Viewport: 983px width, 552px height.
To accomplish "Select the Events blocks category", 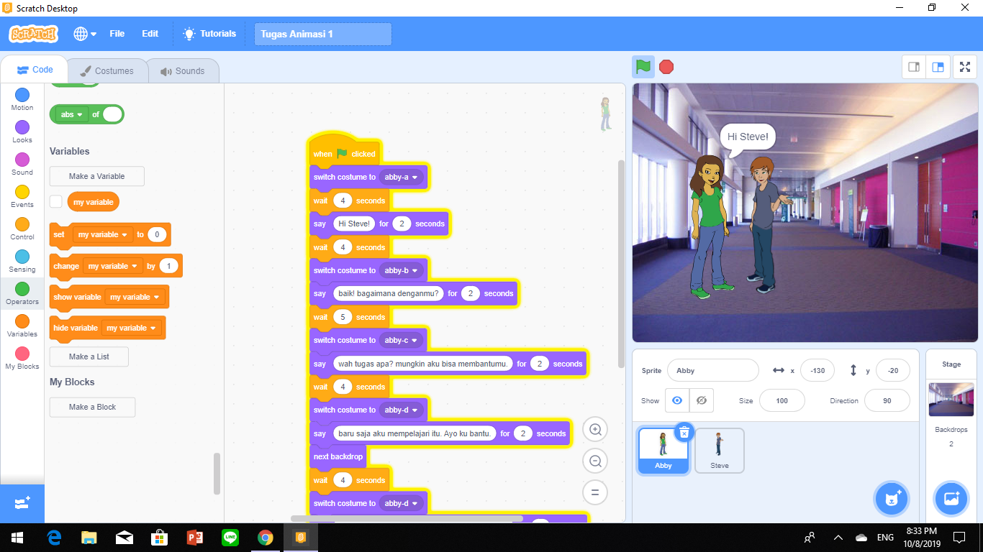I will click(x=22, y=195).
